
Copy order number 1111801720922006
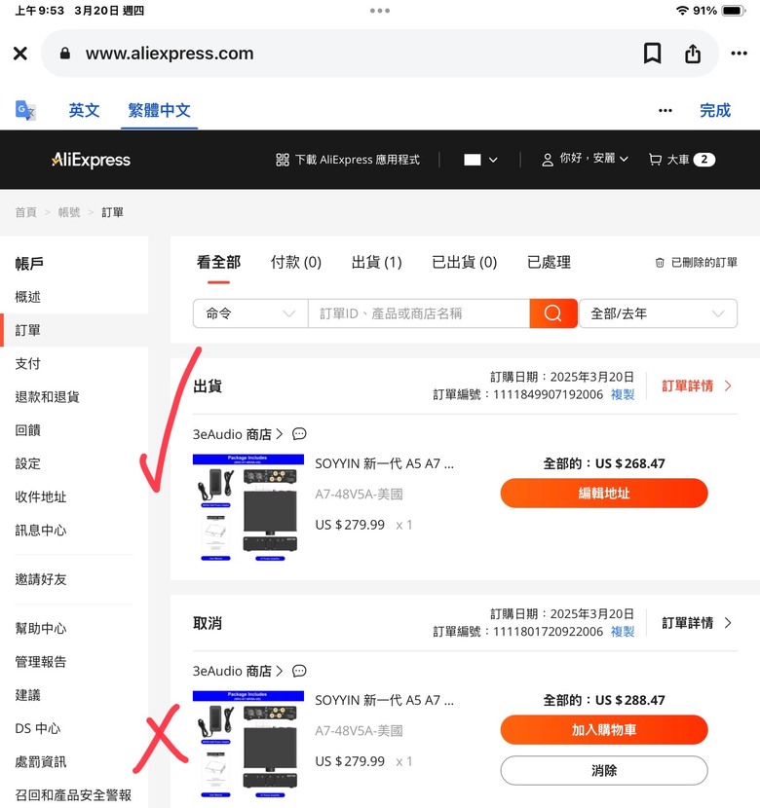pyautogui.click(x=623, y=632)
